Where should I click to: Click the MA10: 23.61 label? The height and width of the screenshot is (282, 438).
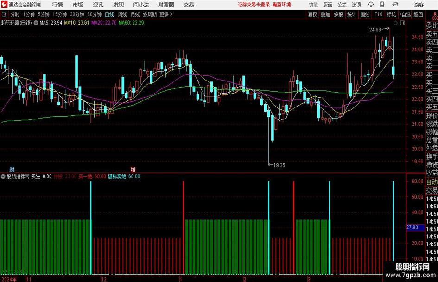click(76, 23)
